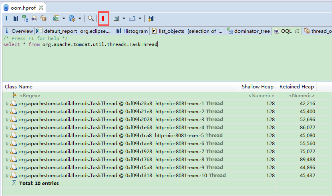Open the dominator tree toolbar icon

(x=25, y=19)
